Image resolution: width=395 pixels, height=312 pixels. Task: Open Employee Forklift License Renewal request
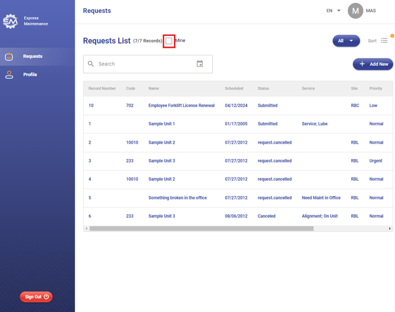point(181,106)
